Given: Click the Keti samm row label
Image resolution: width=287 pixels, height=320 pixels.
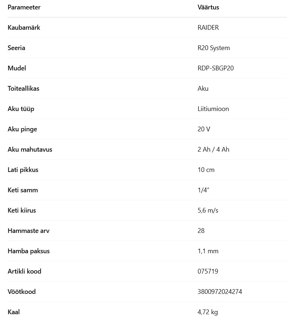Looking at the screenshot, I should tap(23, 190).
